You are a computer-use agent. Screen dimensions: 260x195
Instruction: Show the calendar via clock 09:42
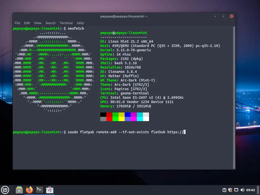tap(251, 190)
